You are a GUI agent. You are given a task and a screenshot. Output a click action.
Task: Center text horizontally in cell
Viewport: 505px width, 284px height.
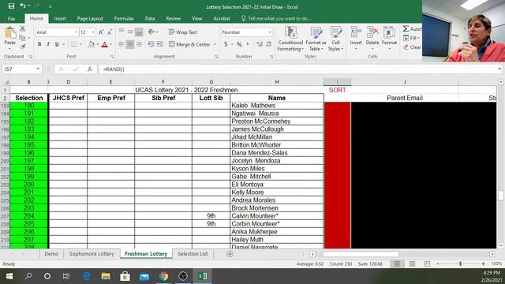tap(129, 44)
